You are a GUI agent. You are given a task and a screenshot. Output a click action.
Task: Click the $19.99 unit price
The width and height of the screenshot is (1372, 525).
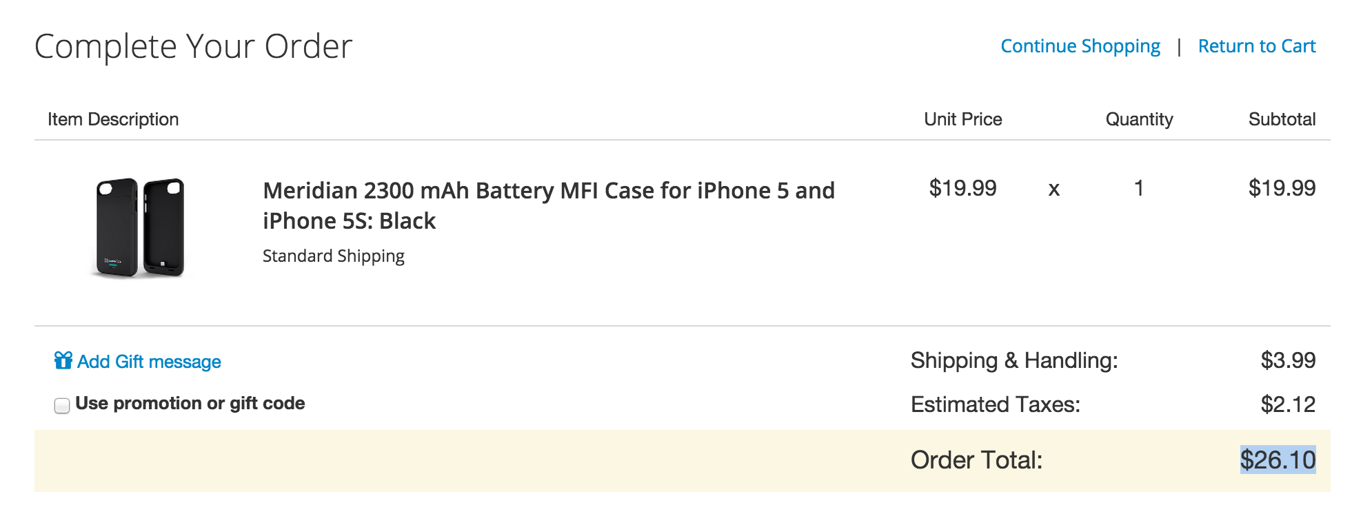point(962,188)
